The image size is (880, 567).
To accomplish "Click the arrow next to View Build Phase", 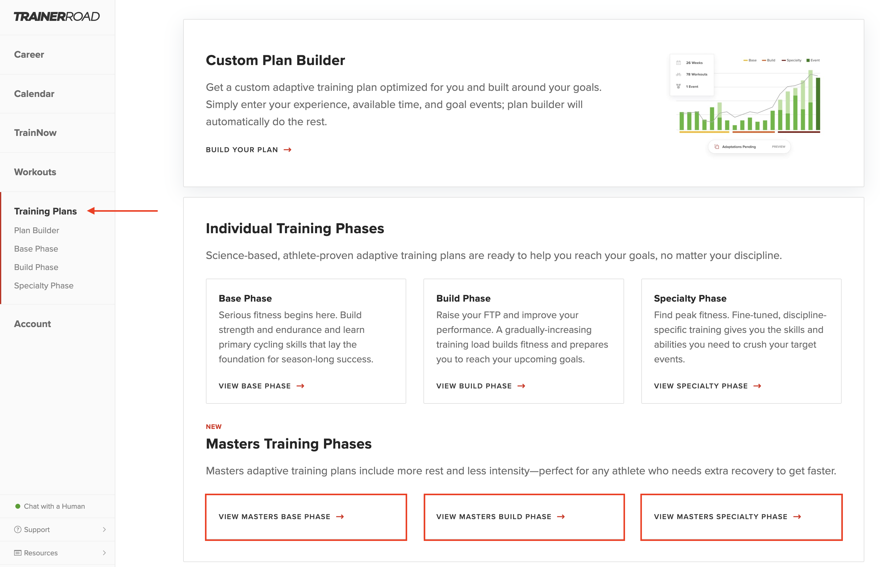I will 521,386.
